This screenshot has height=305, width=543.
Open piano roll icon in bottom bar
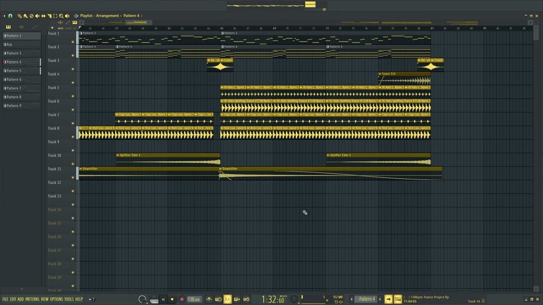pyautogui.click(x=397, y=299)
